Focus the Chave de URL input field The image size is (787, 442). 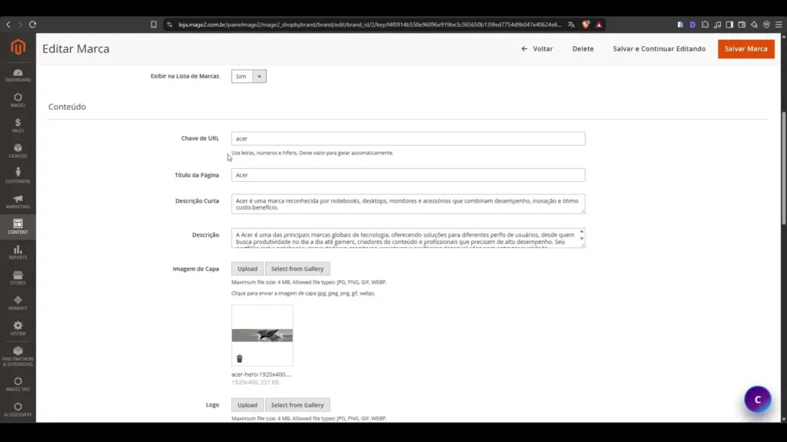[408, 138]
